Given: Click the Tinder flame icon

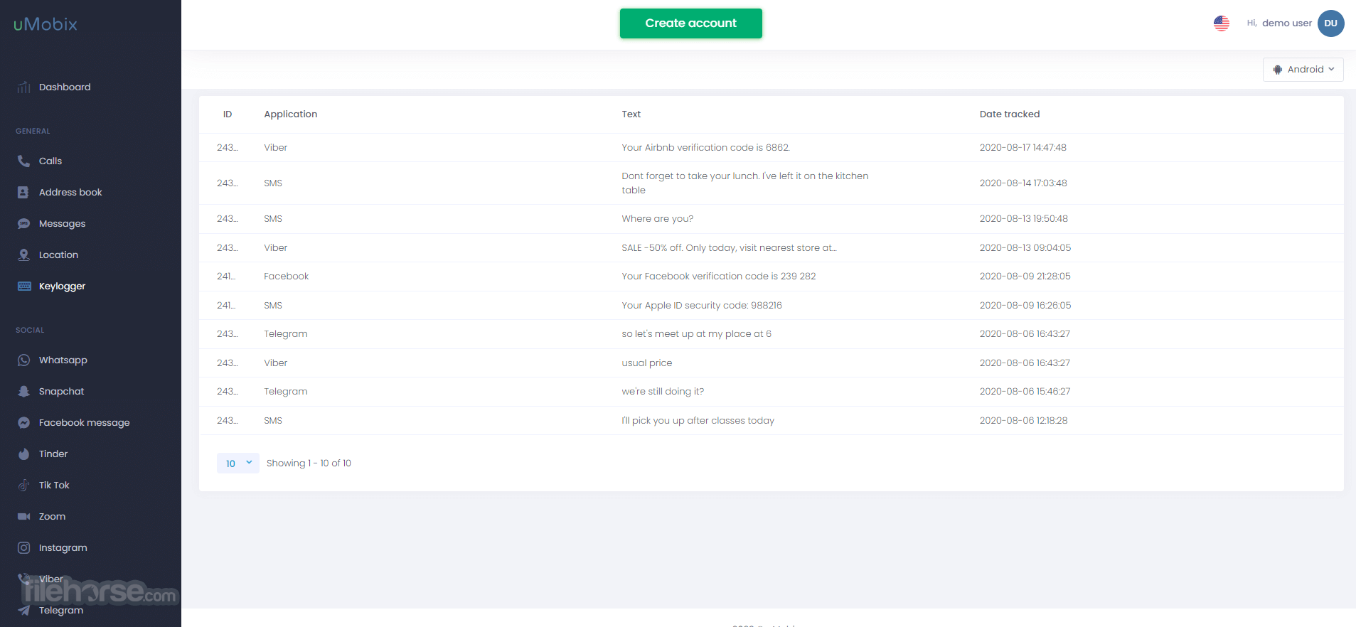Looking at the screenshot, I should (x=23, y=454).
